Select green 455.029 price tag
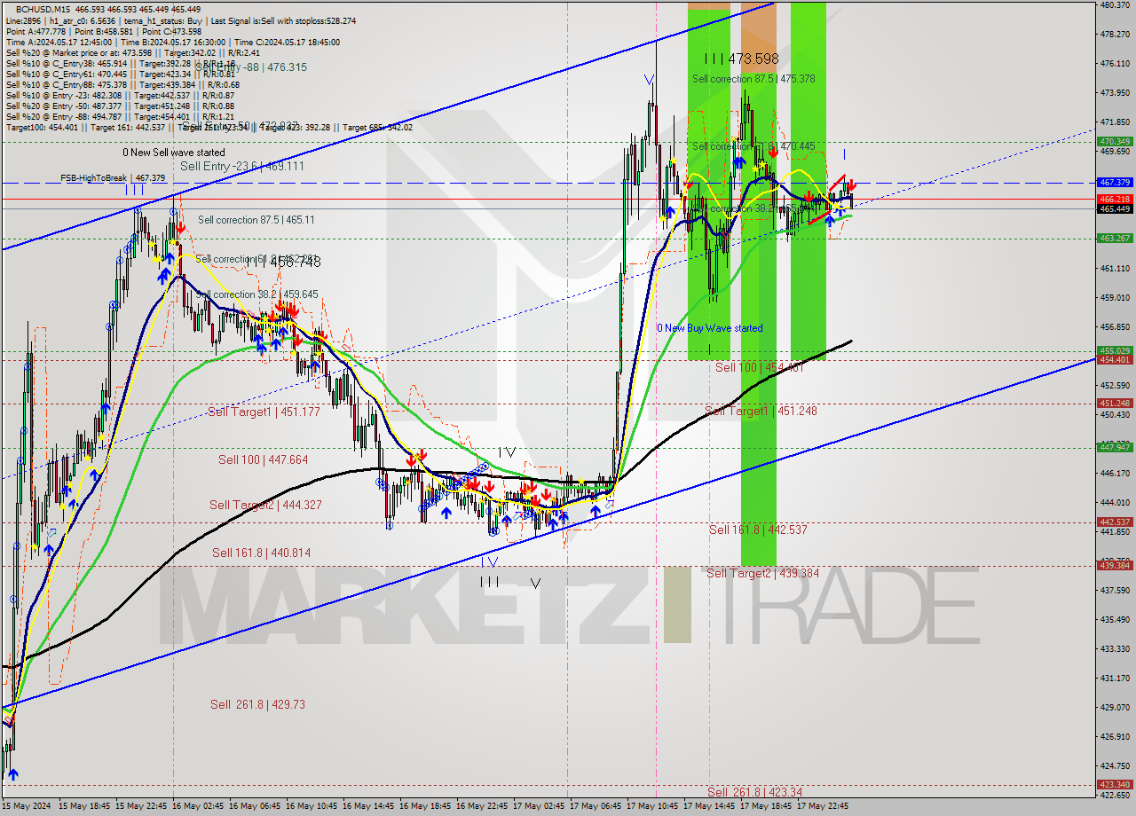 click(x=1115, y=351)
